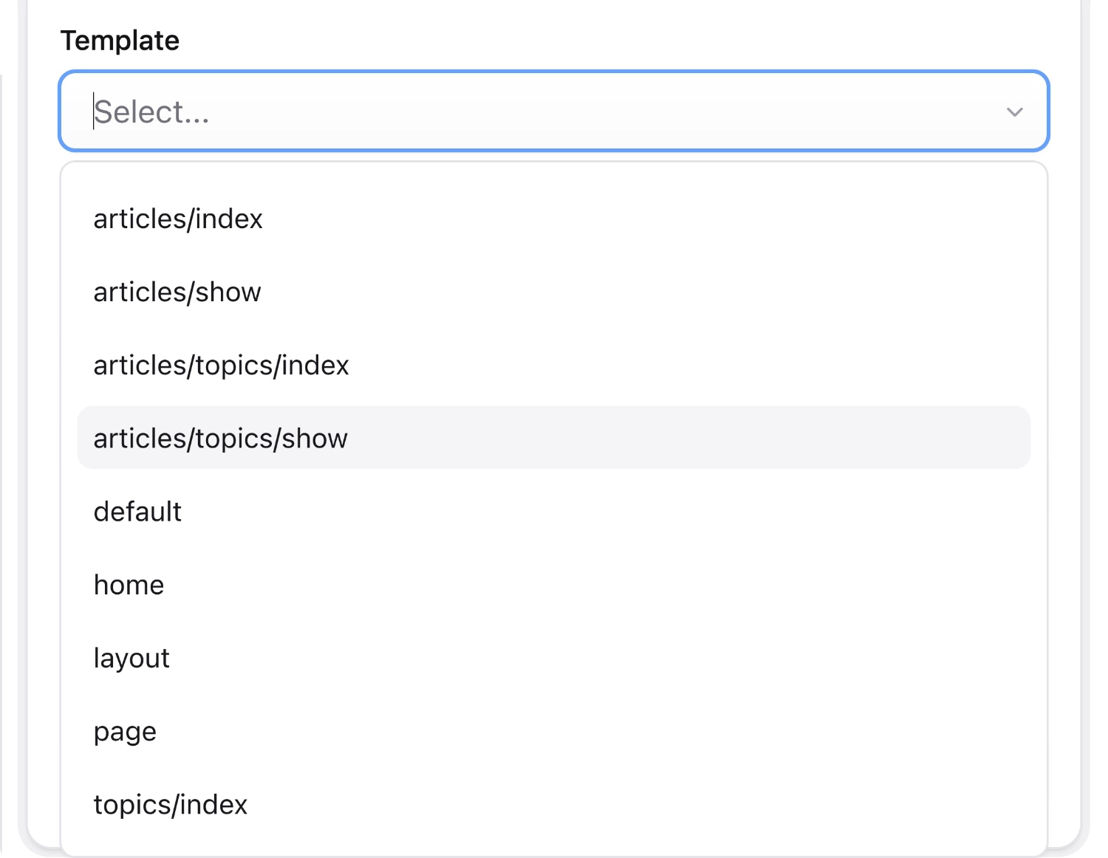Screen dimensions: 1108x858
Task: Pick the layout template option
Action: coord(131,657)
